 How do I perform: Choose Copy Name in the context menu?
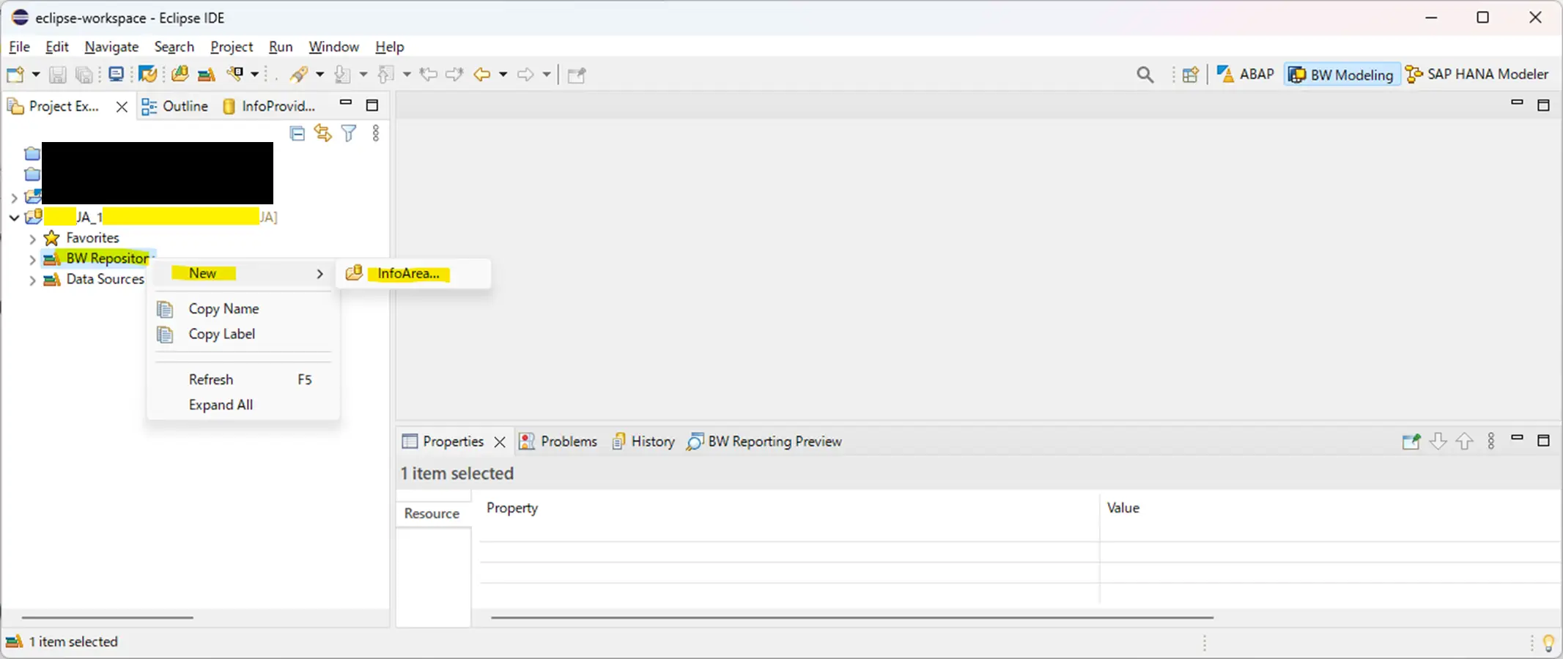pyautogui.click(x=243, y=309)
